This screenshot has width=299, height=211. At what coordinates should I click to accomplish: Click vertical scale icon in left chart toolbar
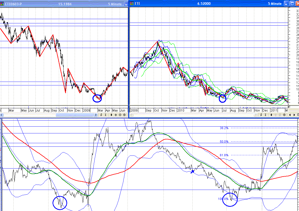click(111, 115)
